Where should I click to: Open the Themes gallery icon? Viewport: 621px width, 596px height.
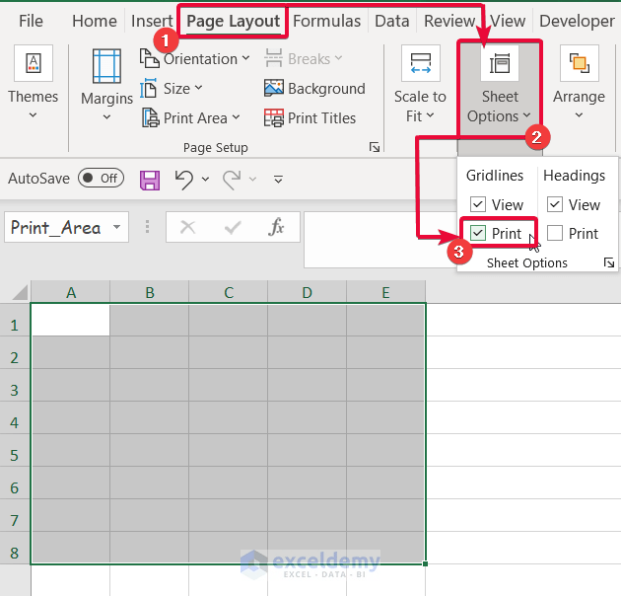click(34, 63)
